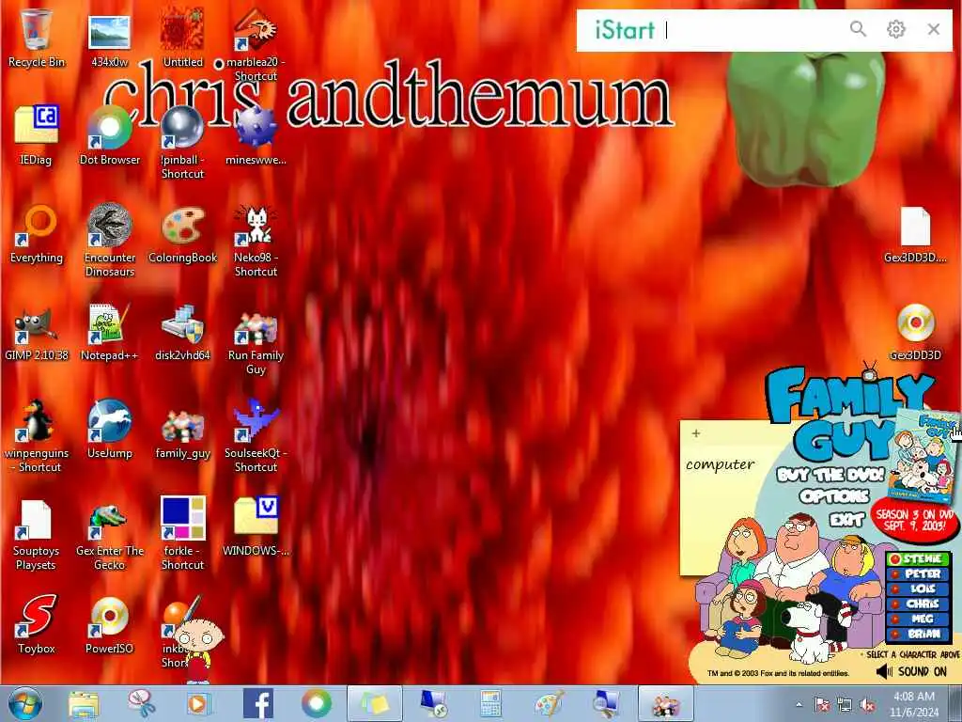Toggle the SOUND ON speaker control

(911, 671)
